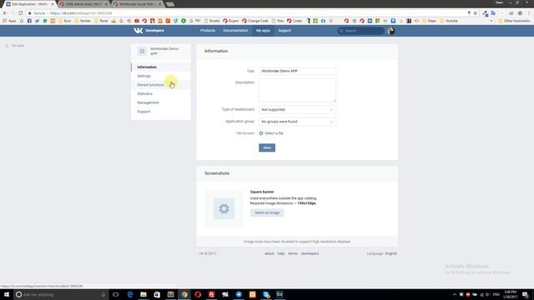
Task: Switch to Chrome in the taskbar
Action: [184, 294]
